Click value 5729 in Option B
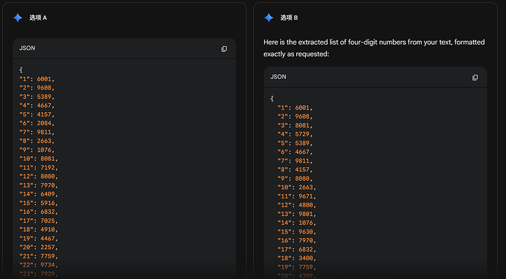This screenshot has width=506, height=279. pos(302,134)
